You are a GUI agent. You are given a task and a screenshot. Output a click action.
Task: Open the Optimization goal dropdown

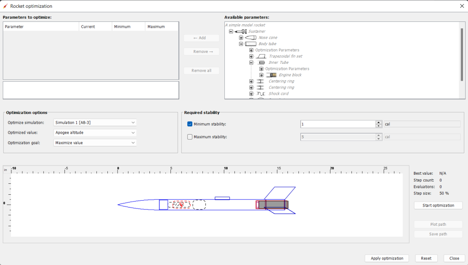pos(95,143)
